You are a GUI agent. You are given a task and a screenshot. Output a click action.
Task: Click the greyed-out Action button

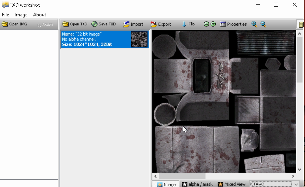click(x=45, y=24)
